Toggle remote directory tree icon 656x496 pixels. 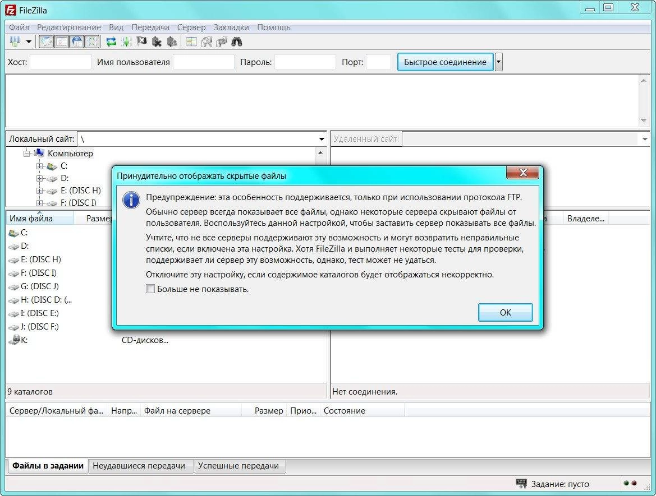coord(77,42)
